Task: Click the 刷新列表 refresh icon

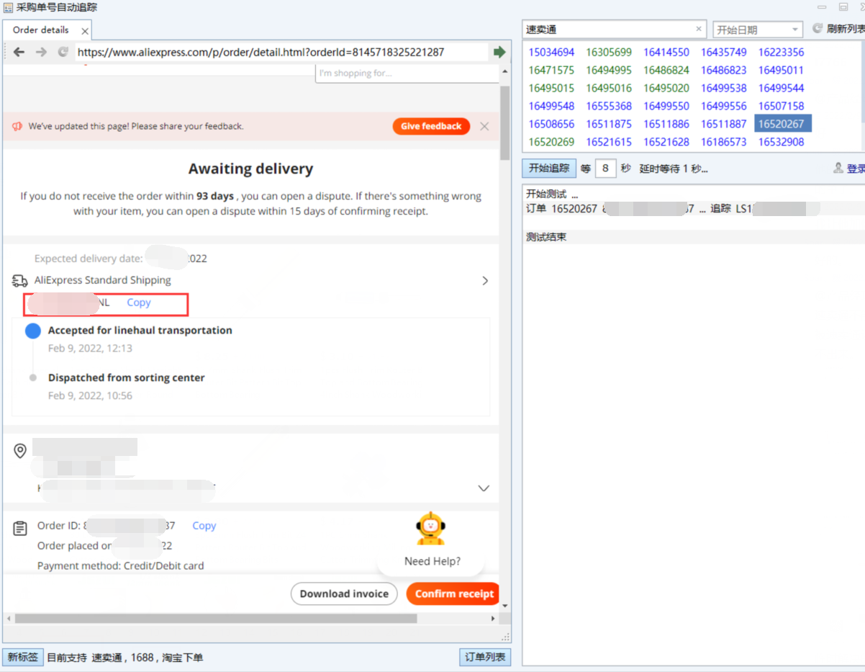Action: click(x=817, y=28)
